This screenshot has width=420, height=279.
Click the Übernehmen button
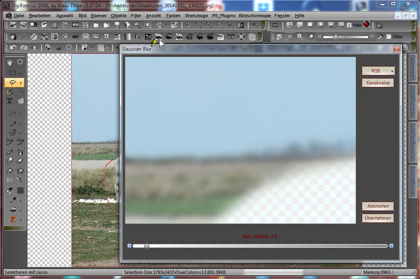378,218
